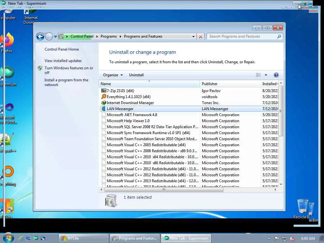Expand the breadcrumb arrow after Programs
Viewport: 324px width, 243px height.
120,37
